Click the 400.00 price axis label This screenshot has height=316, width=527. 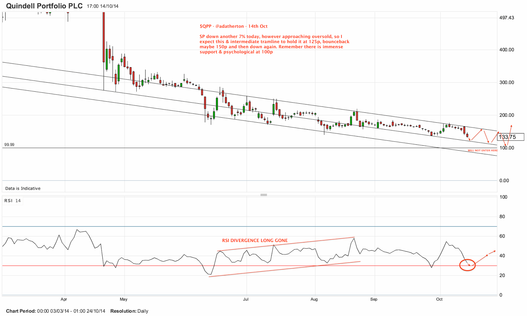tap(507, 50)
